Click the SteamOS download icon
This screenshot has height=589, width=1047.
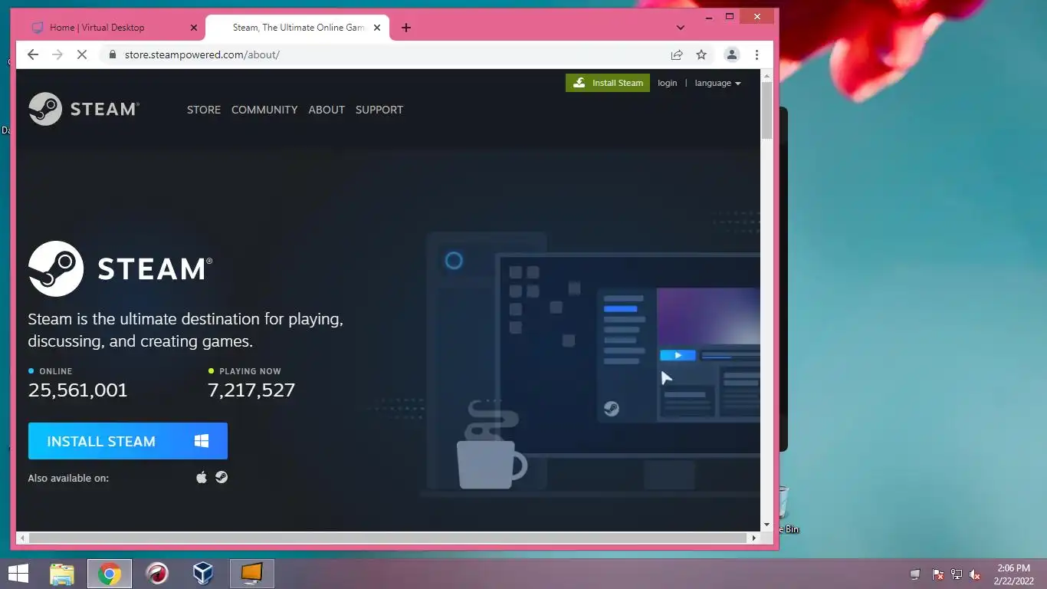tap(222, 477)
